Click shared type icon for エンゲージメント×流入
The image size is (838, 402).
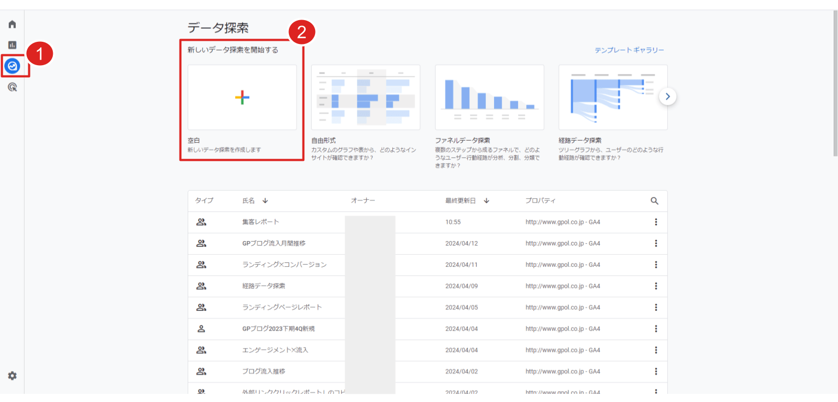coord(201,350)
